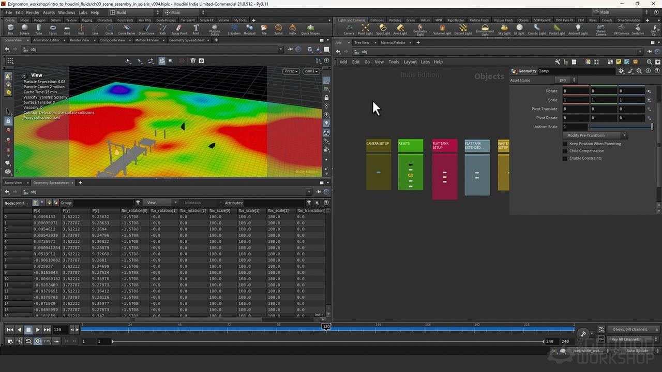Image resolution: width=662 pixels, height=372 pixels.
Task: Adjust the Uniform Scale slider
Action: pyautogui.click(x=621, y=127)
